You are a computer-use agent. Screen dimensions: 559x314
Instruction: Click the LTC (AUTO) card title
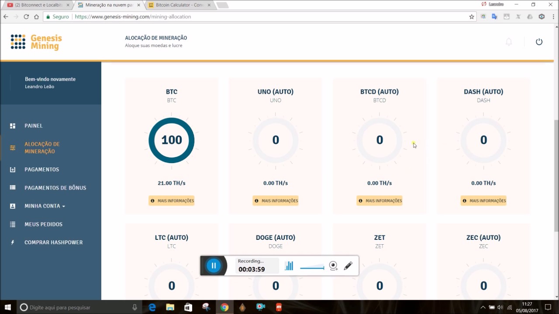pyautogui.click(x=172, y=238)
